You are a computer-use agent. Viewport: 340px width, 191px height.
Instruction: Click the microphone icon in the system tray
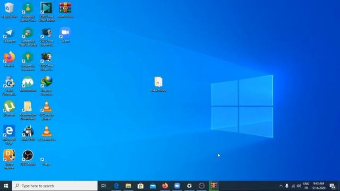(287, 186)
